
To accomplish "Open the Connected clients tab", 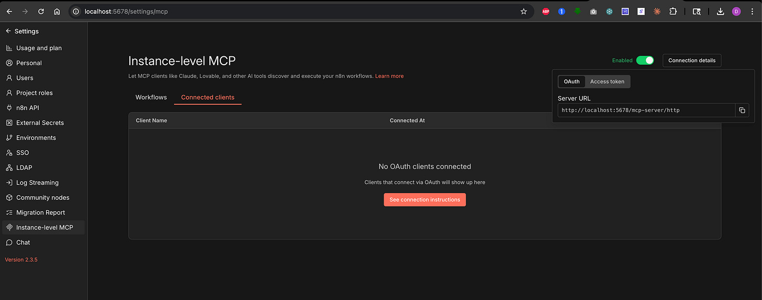I will tap(208, 98).
